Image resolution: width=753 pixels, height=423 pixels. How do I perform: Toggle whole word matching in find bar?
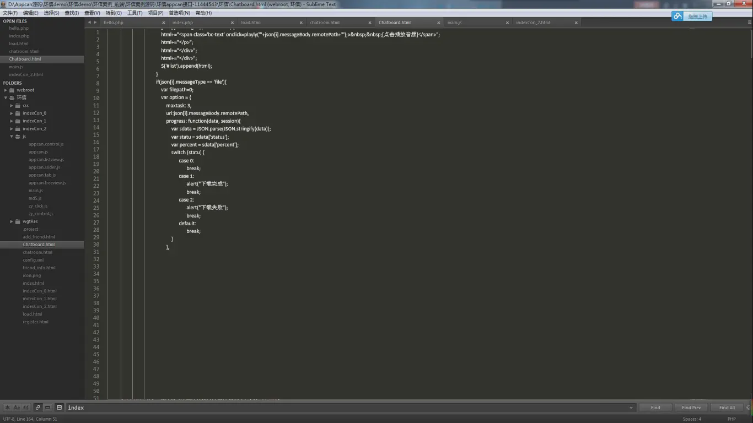click(x=26, y=408)
